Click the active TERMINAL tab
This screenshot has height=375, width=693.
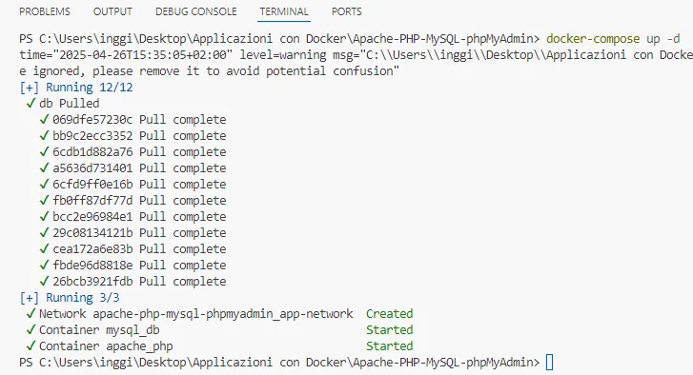point(284,11)
